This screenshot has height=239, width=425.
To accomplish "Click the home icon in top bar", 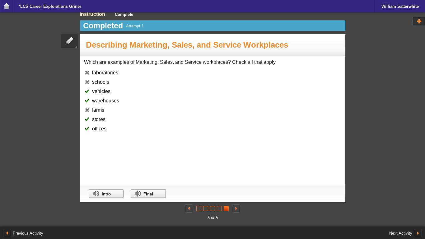I will point(6,6).
